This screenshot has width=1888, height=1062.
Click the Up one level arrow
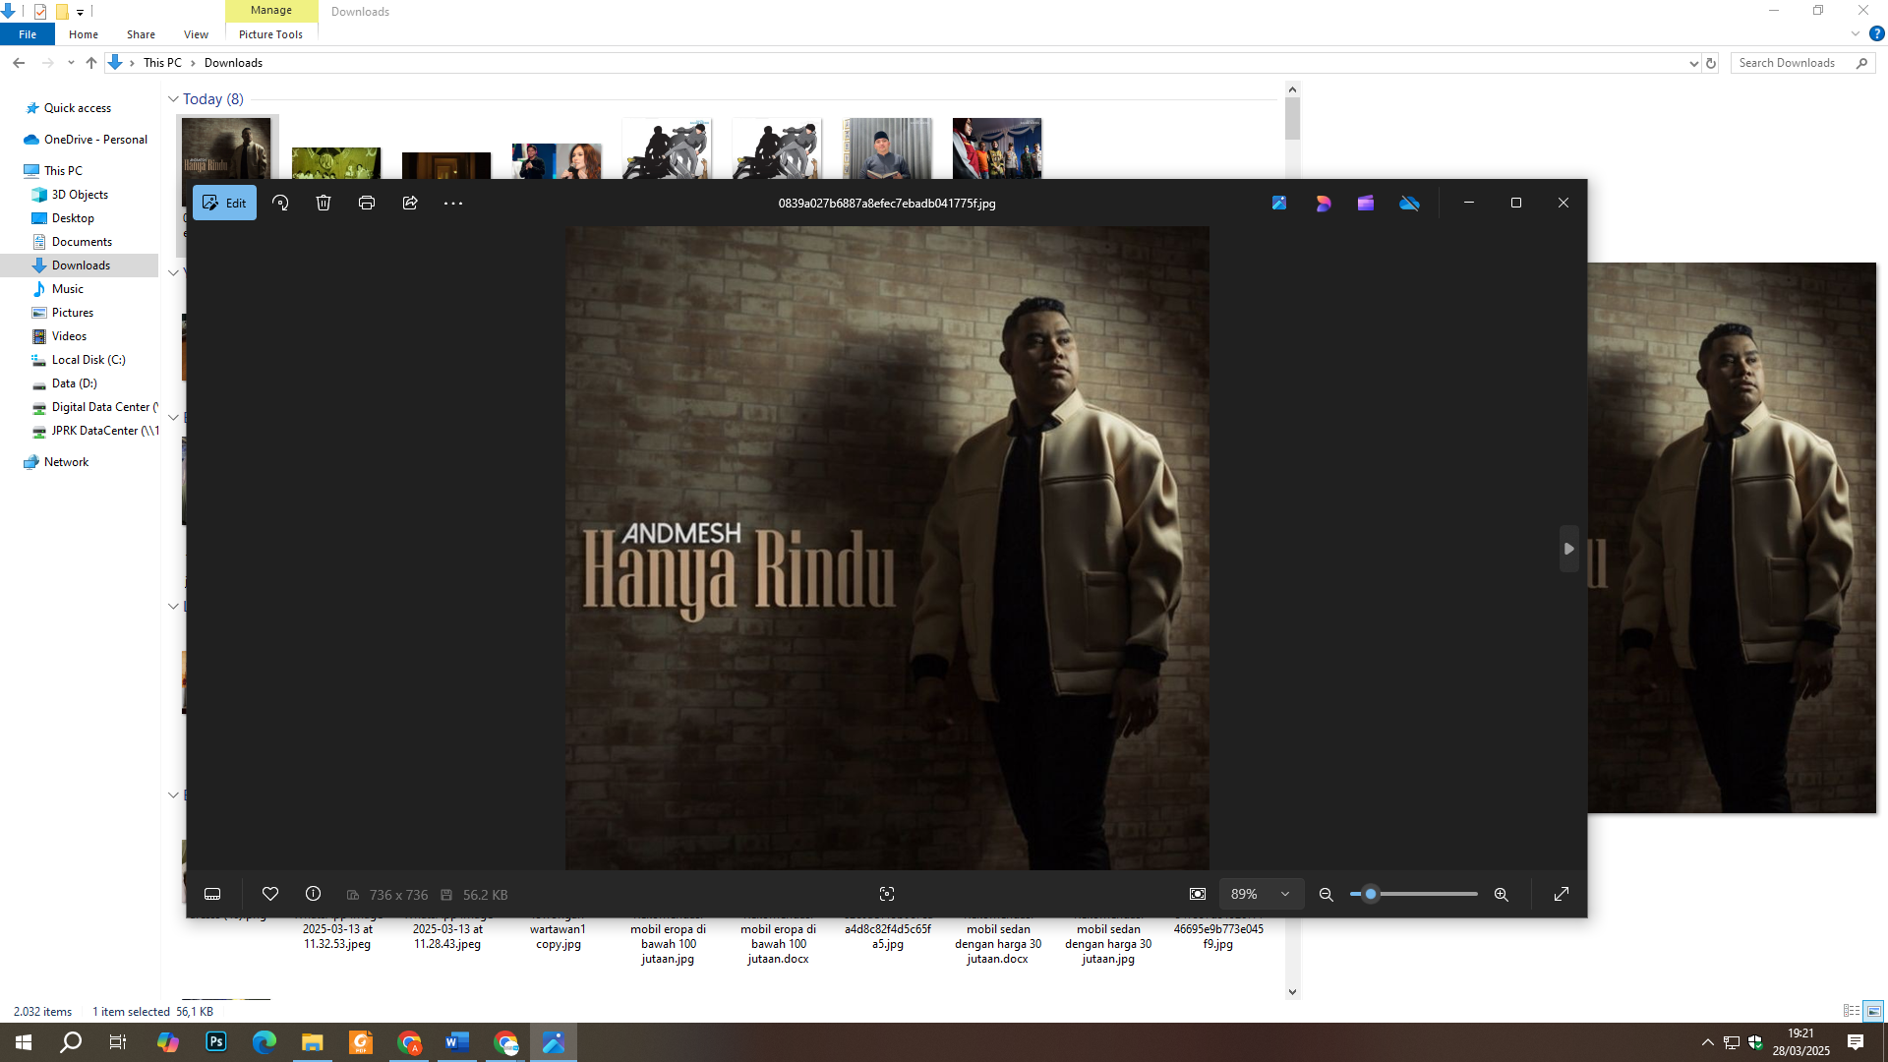(91, 63)
